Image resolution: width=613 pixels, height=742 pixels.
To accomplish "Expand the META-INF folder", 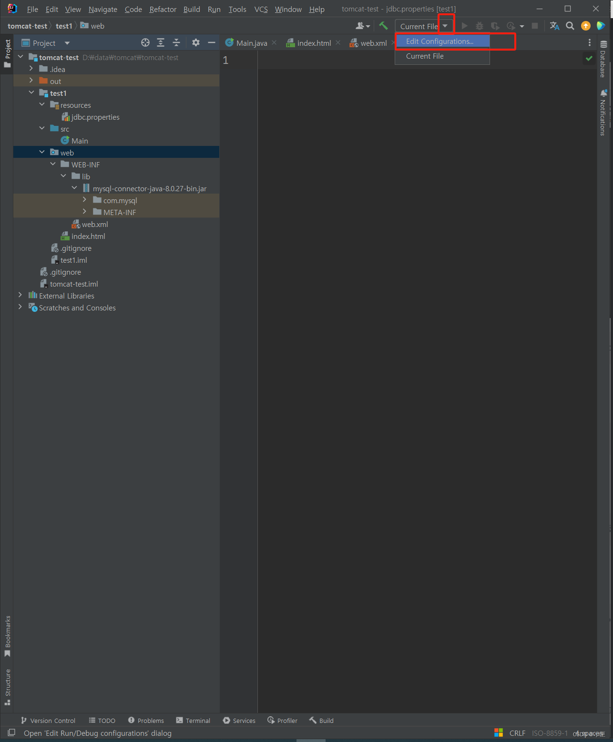I will [85, 212].
